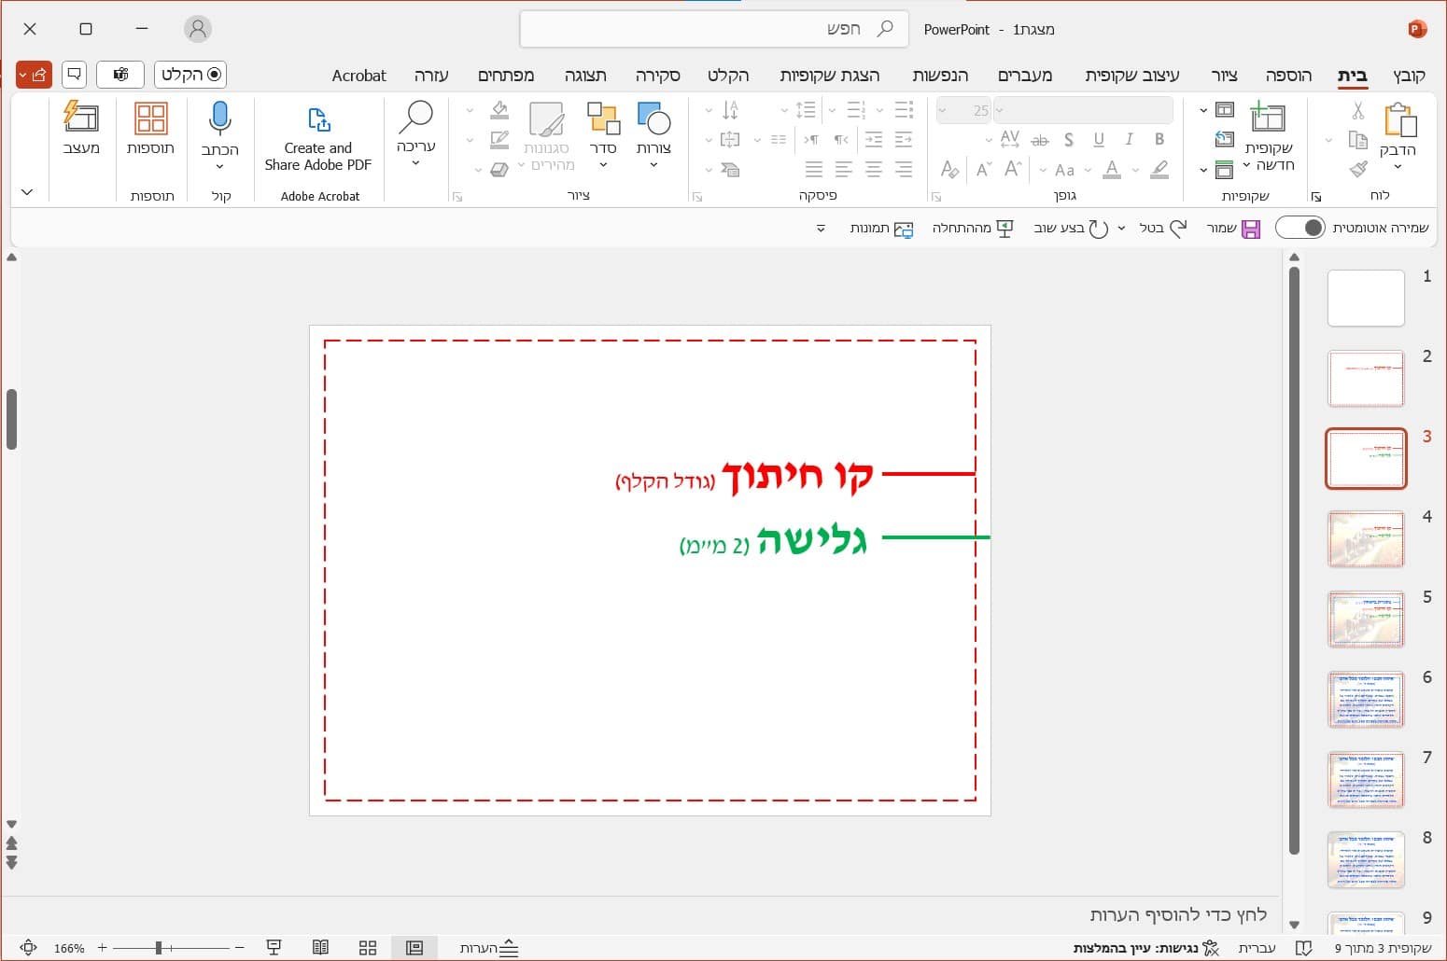Viewport: 1447px width, 961px height.
Task: Switch to Reading view icon
Action: (320, 948)
